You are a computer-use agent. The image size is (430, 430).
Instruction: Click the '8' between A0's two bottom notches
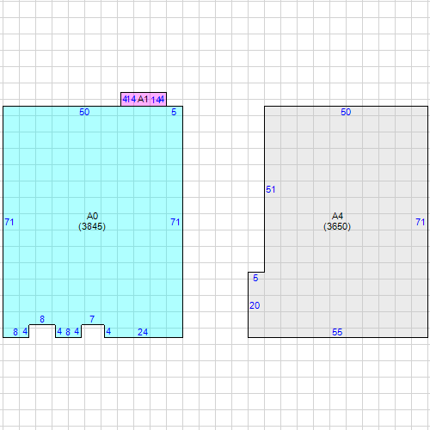(x=68, y=332)
